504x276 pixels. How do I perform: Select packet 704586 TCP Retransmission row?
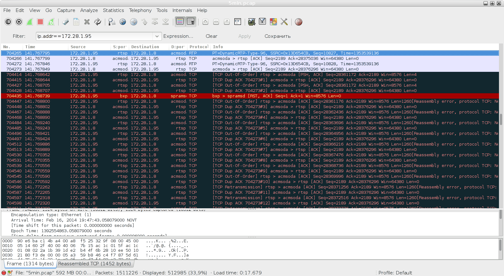coord(250,187)
